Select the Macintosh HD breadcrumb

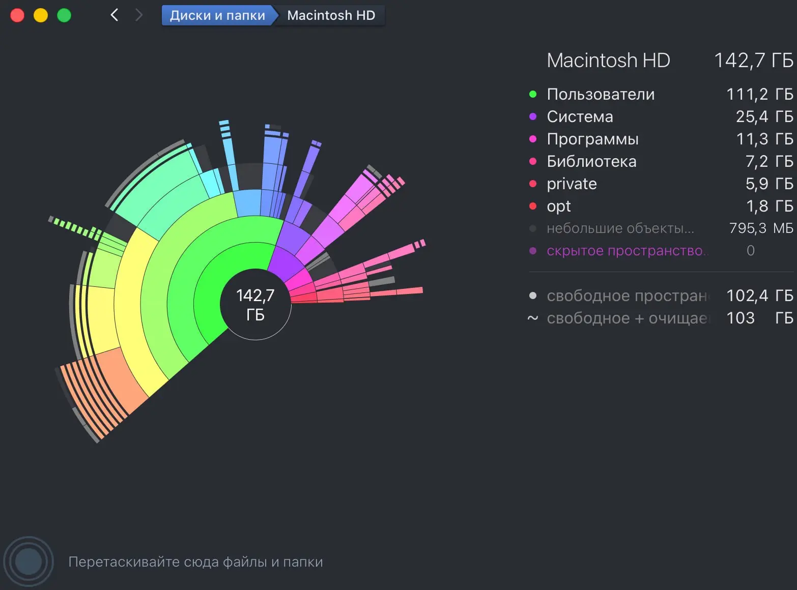point(331,15)
